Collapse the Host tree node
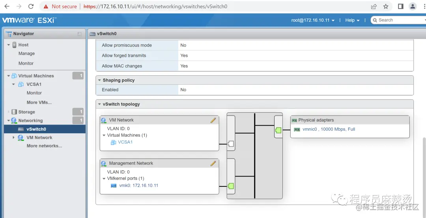The image size is (426, 218). tap(9, 45)
